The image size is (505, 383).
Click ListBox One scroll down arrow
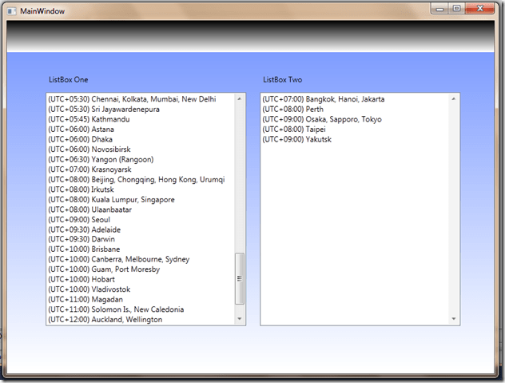pos(240,319)
